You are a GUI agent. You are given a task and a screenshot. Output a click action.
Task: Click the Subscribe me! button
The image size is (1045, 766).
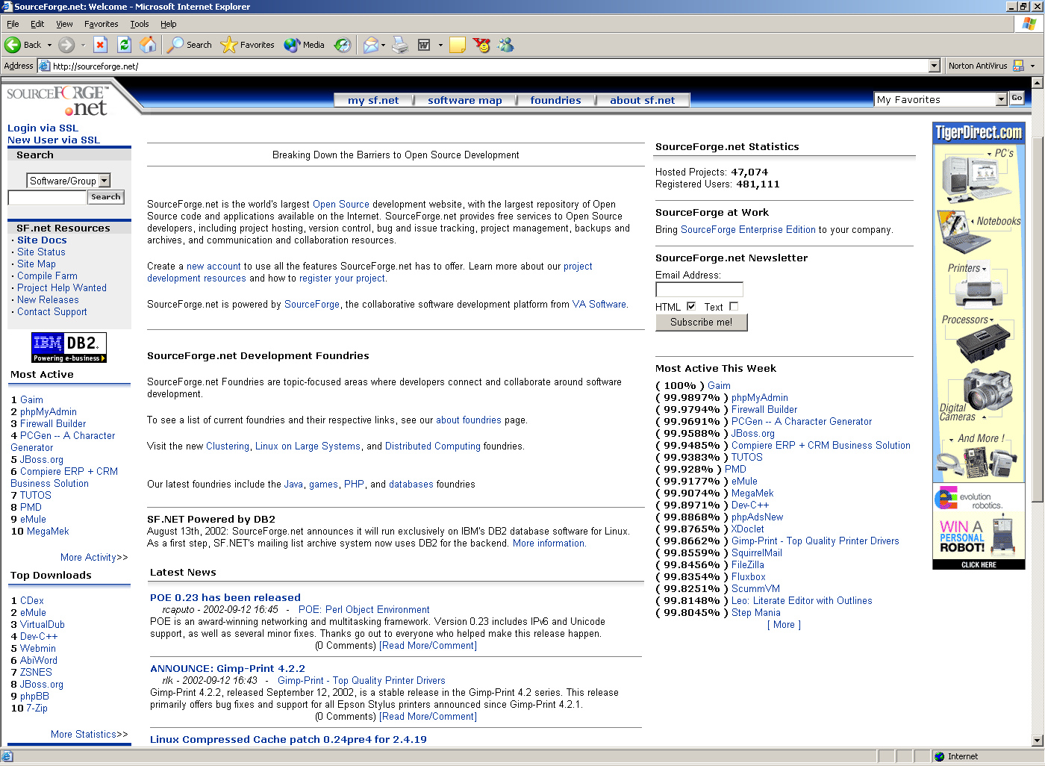pyautogui.click(x=702, y=322)
